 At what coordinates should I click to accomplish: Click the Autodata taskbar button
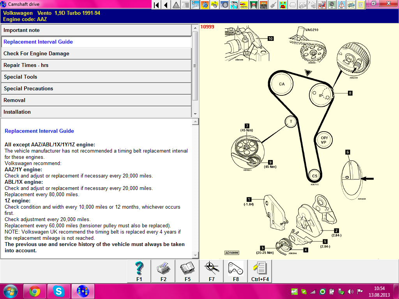tap(83, 291)
